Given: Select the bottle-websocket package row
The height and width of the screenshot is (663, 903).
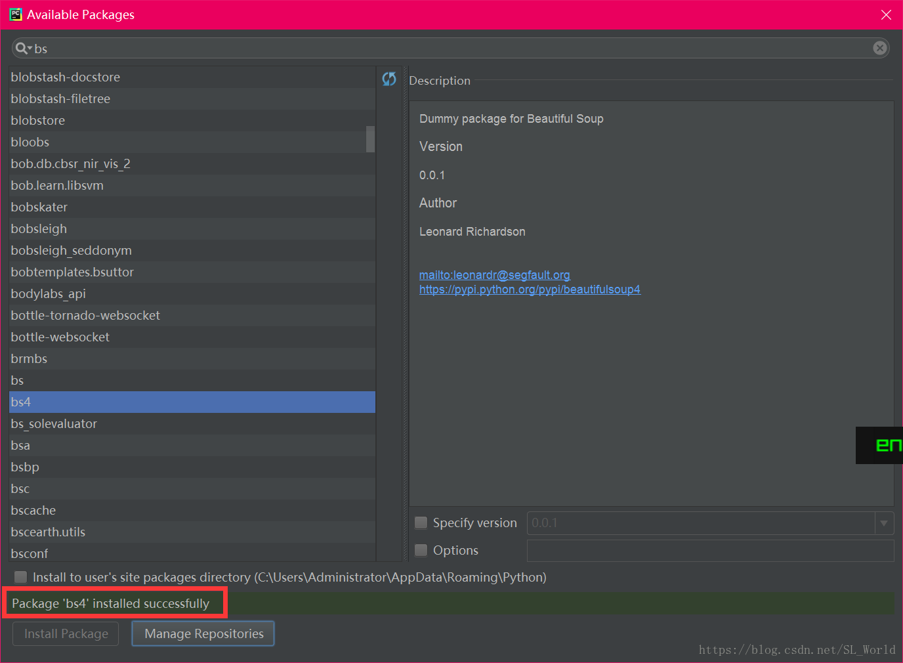Looking at the screenshot, I should [192, 337].
